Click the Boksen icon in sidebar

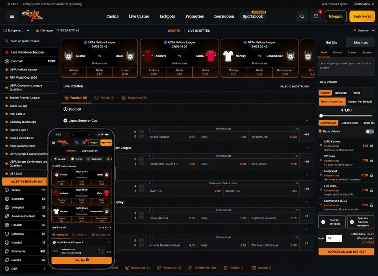[x=7, y=260]
